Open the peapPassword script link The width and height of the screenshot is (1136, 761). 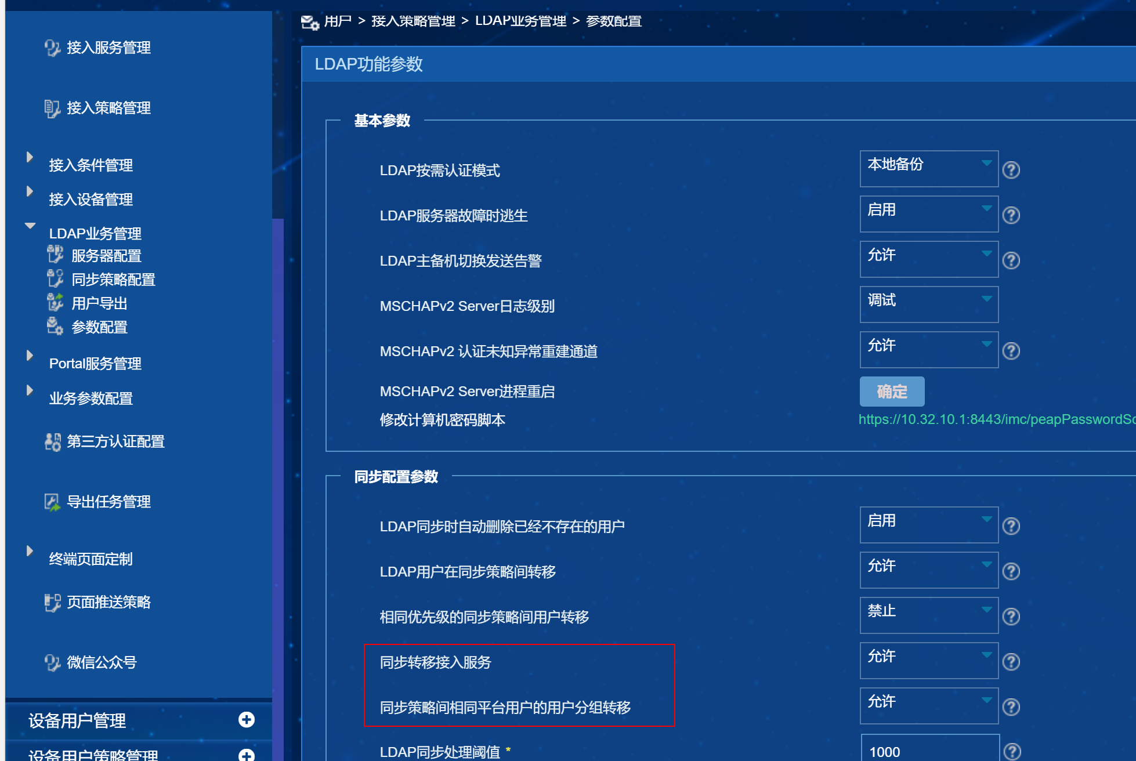(x=996, y=419)
